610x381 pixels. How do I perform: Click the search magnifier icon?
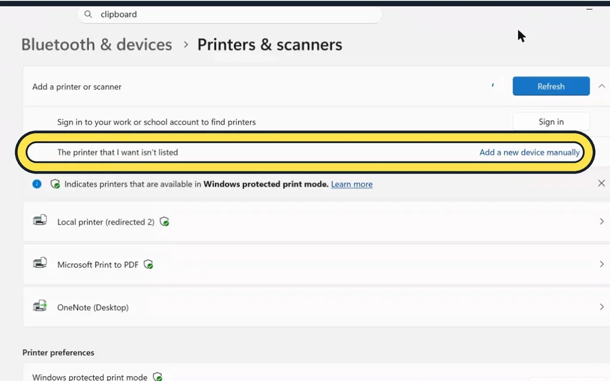pyautogui.click(x=88, y=14)
